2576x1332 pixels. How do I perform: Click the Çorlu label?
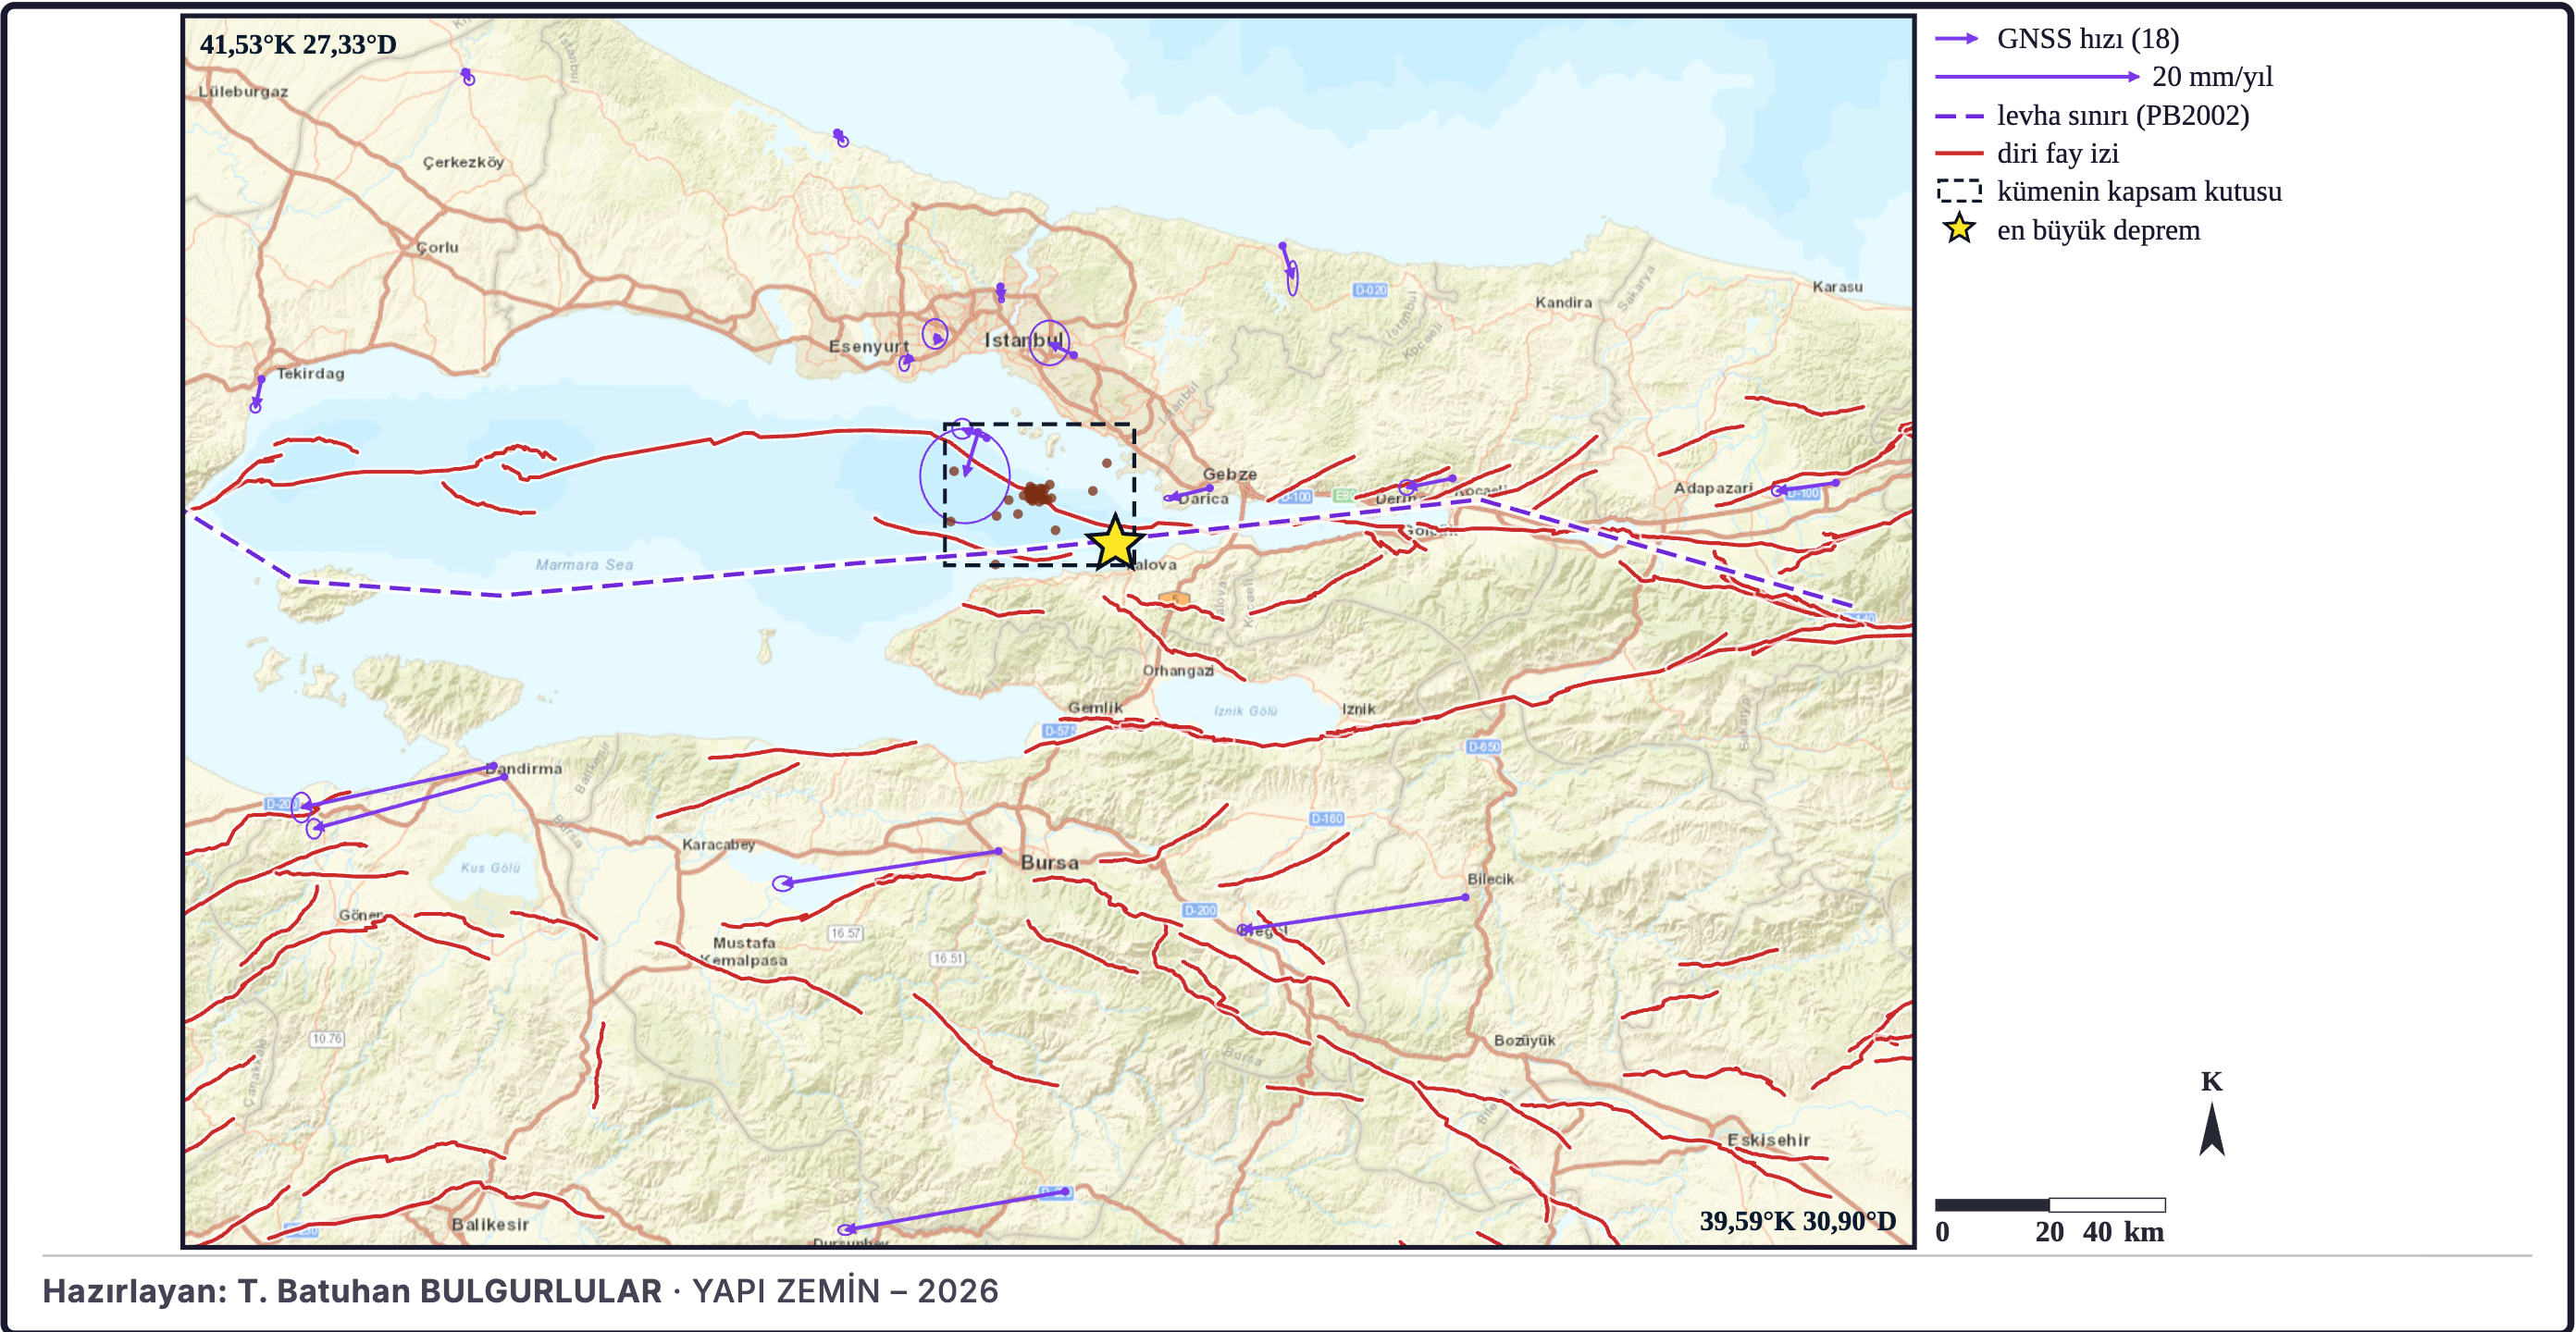pos(437,247)
